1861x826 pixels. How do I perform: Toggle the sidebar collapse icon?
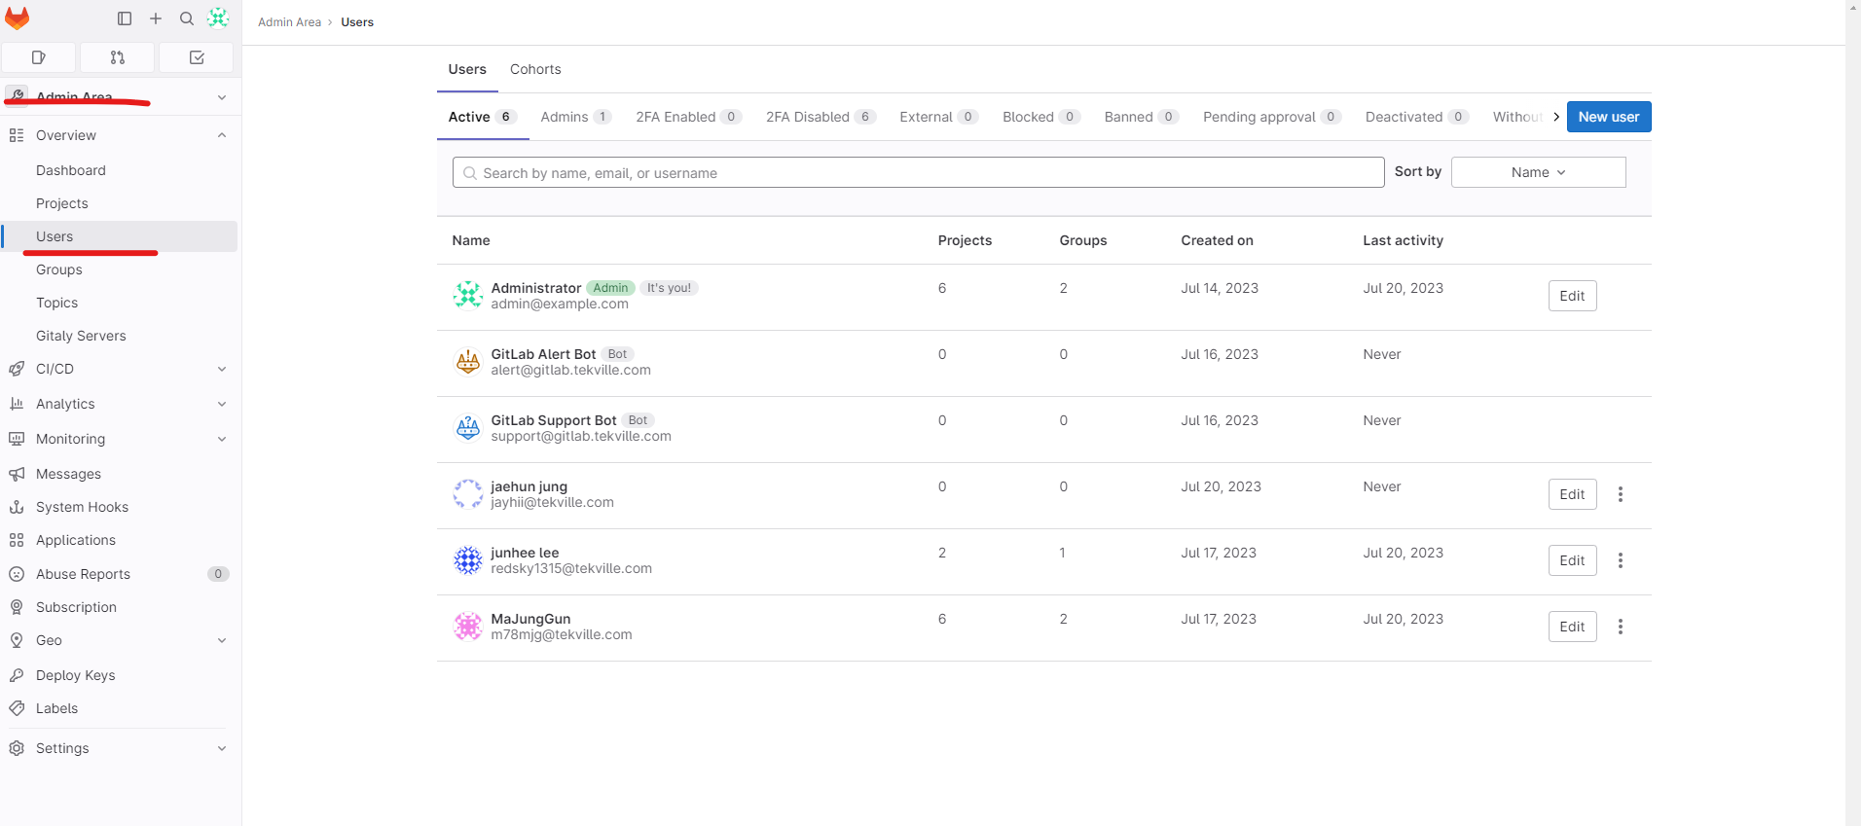125,18
